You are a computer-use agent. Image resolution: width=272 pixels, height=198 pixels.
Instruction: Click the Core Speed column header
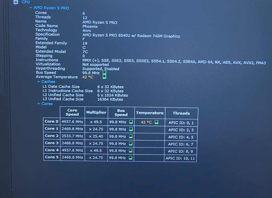72,112
